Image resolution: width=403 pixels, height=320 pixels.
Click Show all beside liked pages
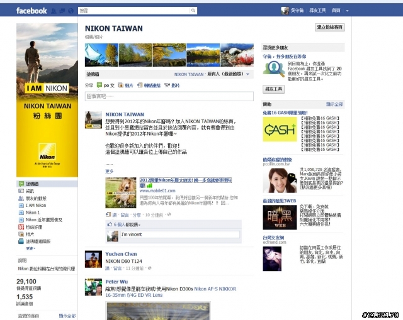67,316
